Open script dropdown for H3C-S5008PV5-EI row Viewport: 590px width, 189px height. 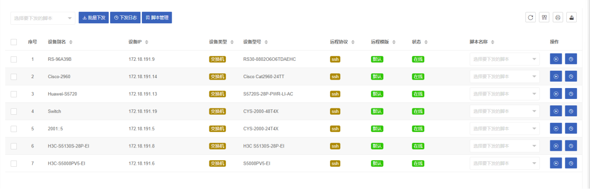point(505,163)
